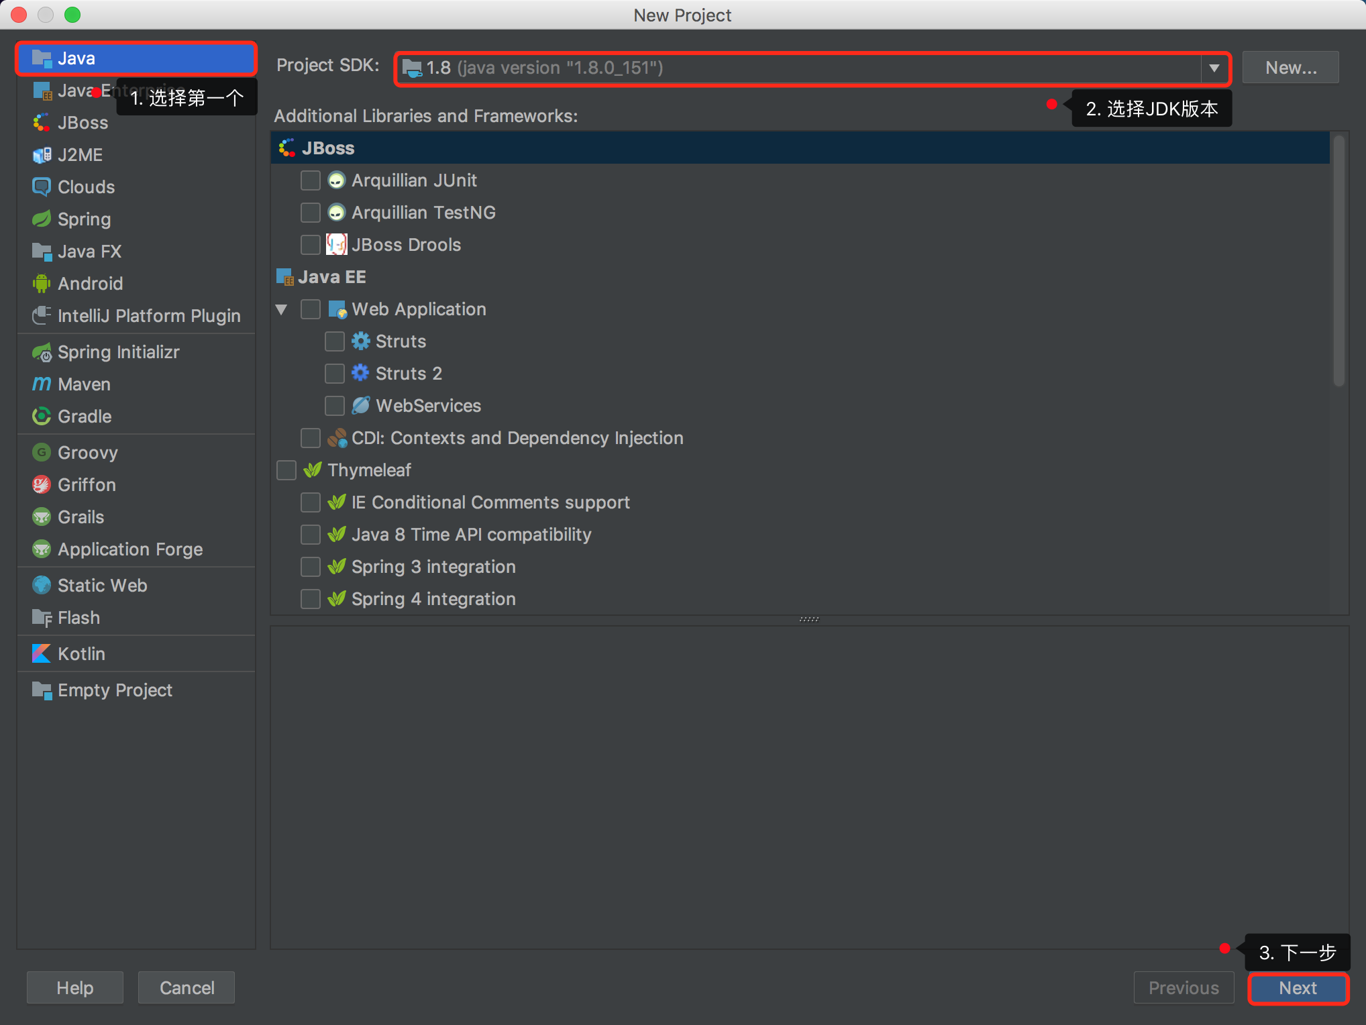
Task: Tick the Spring 4 integration checkbox
Action: (311, 599)
